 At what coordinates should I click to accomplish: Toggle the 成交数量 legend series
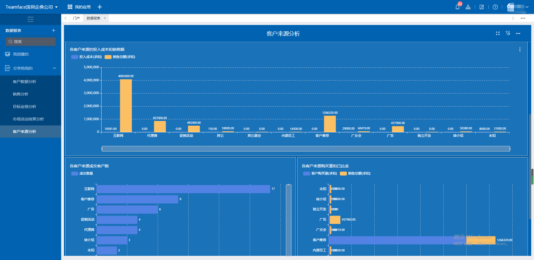(82, 173)
